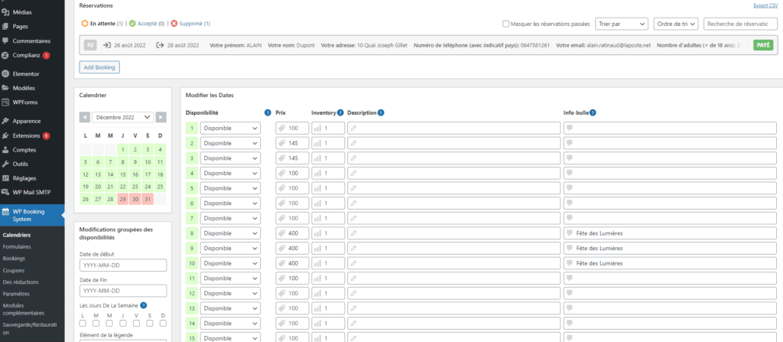The width and height of the screenshot is (783, 342).
Task: Open Des réductions submenu
Action: [x=21, y=282]
